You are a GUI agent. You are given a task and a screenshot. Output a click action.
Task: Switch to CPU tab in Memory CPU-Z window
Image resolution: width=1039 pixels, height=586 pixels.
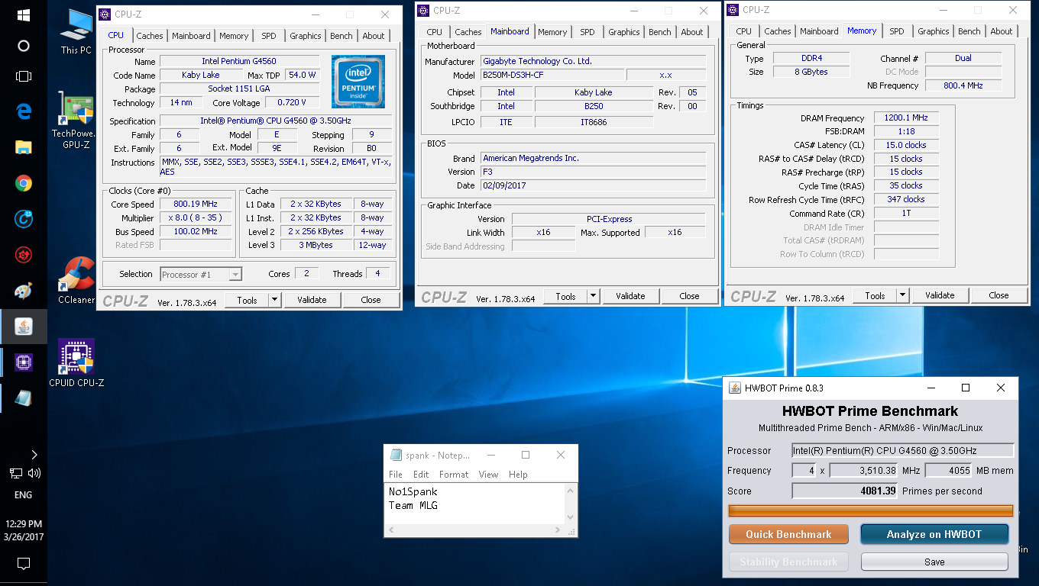point(744,31)
